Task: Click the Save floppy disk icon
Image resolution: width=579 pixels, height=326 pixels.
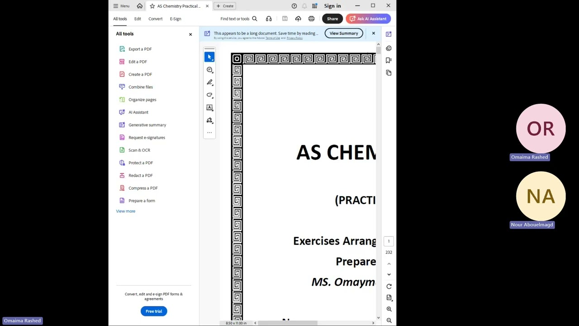Action: coord(285,19)
